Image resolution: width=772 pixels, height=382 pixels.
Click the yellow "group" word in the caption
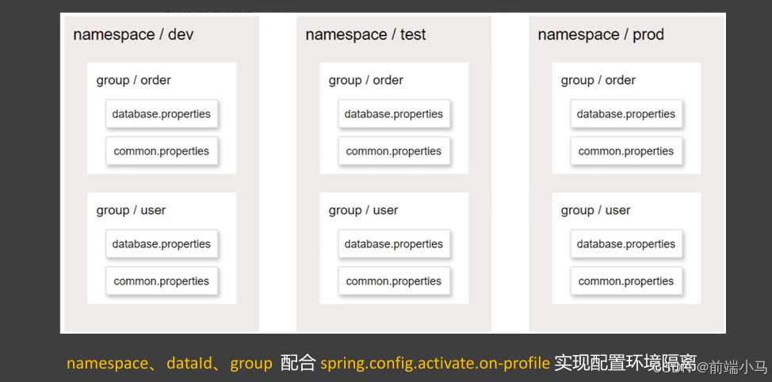(x=251, y=365)
